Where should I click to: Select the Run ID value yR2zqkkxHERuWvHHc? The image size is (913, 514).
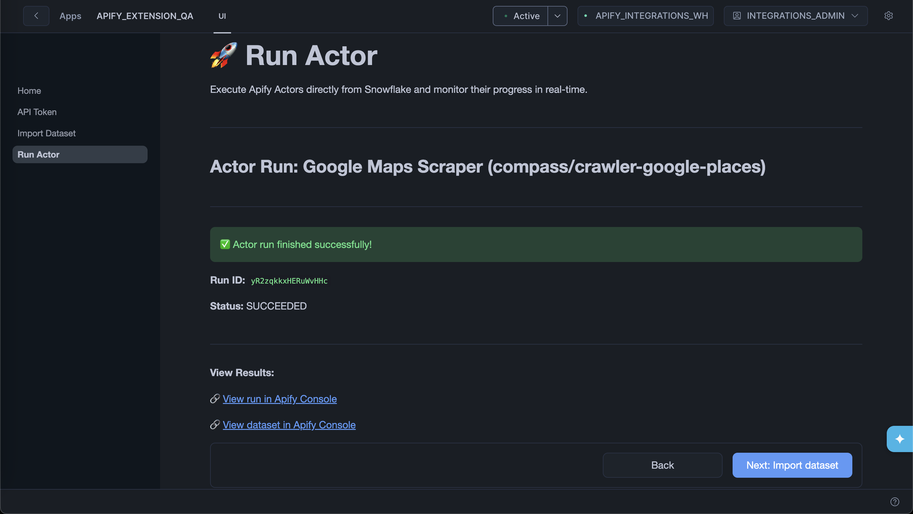[x=289, y=280]
